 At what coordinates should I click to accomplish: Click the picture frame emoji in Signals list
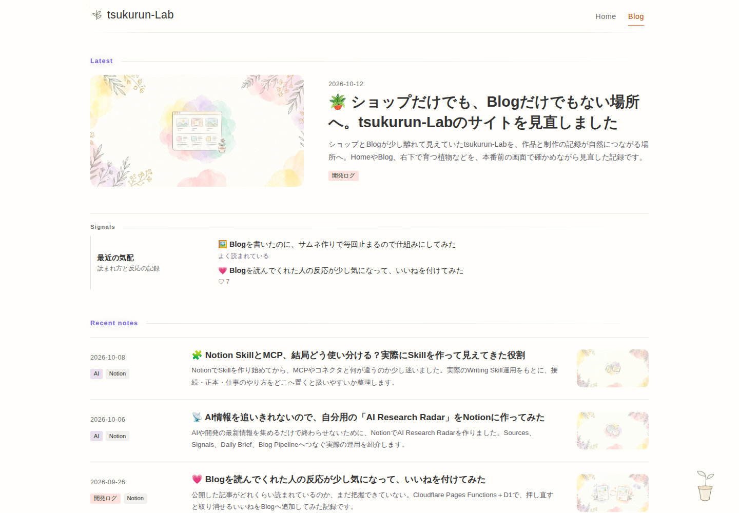click(222, 244)
